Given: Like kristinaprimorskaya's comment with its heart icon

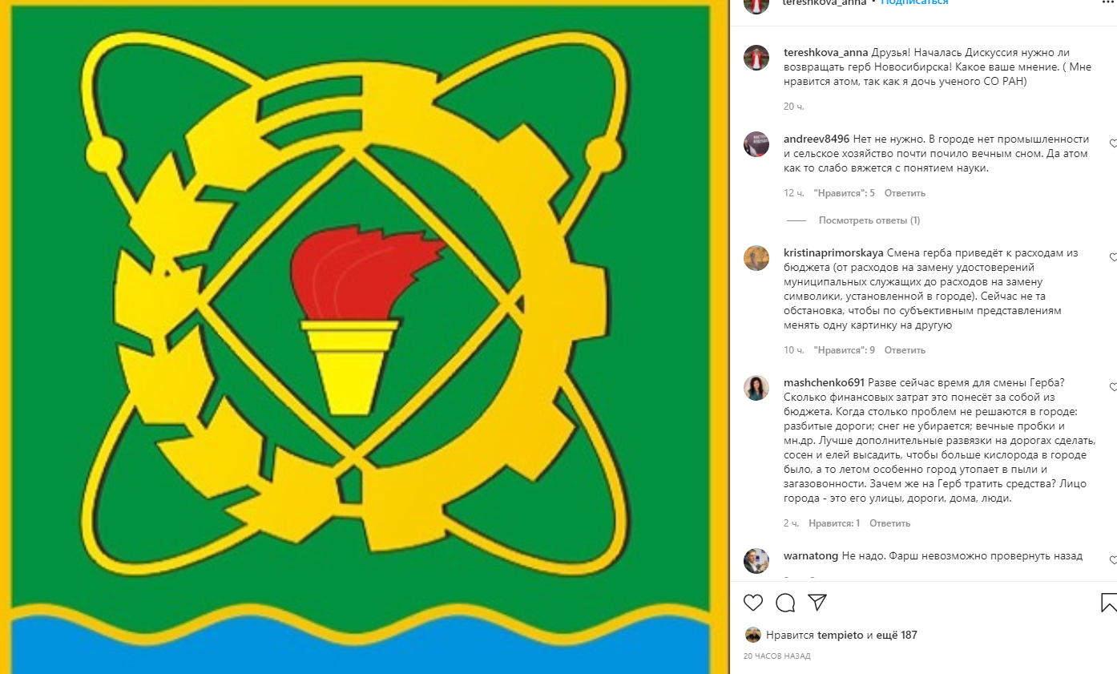Looking at the screenshot, I should (1113, 257).
